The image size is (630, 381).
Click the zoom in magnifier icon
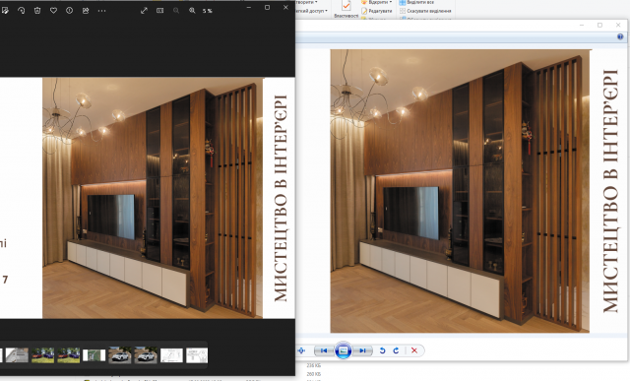click(192, 11)
